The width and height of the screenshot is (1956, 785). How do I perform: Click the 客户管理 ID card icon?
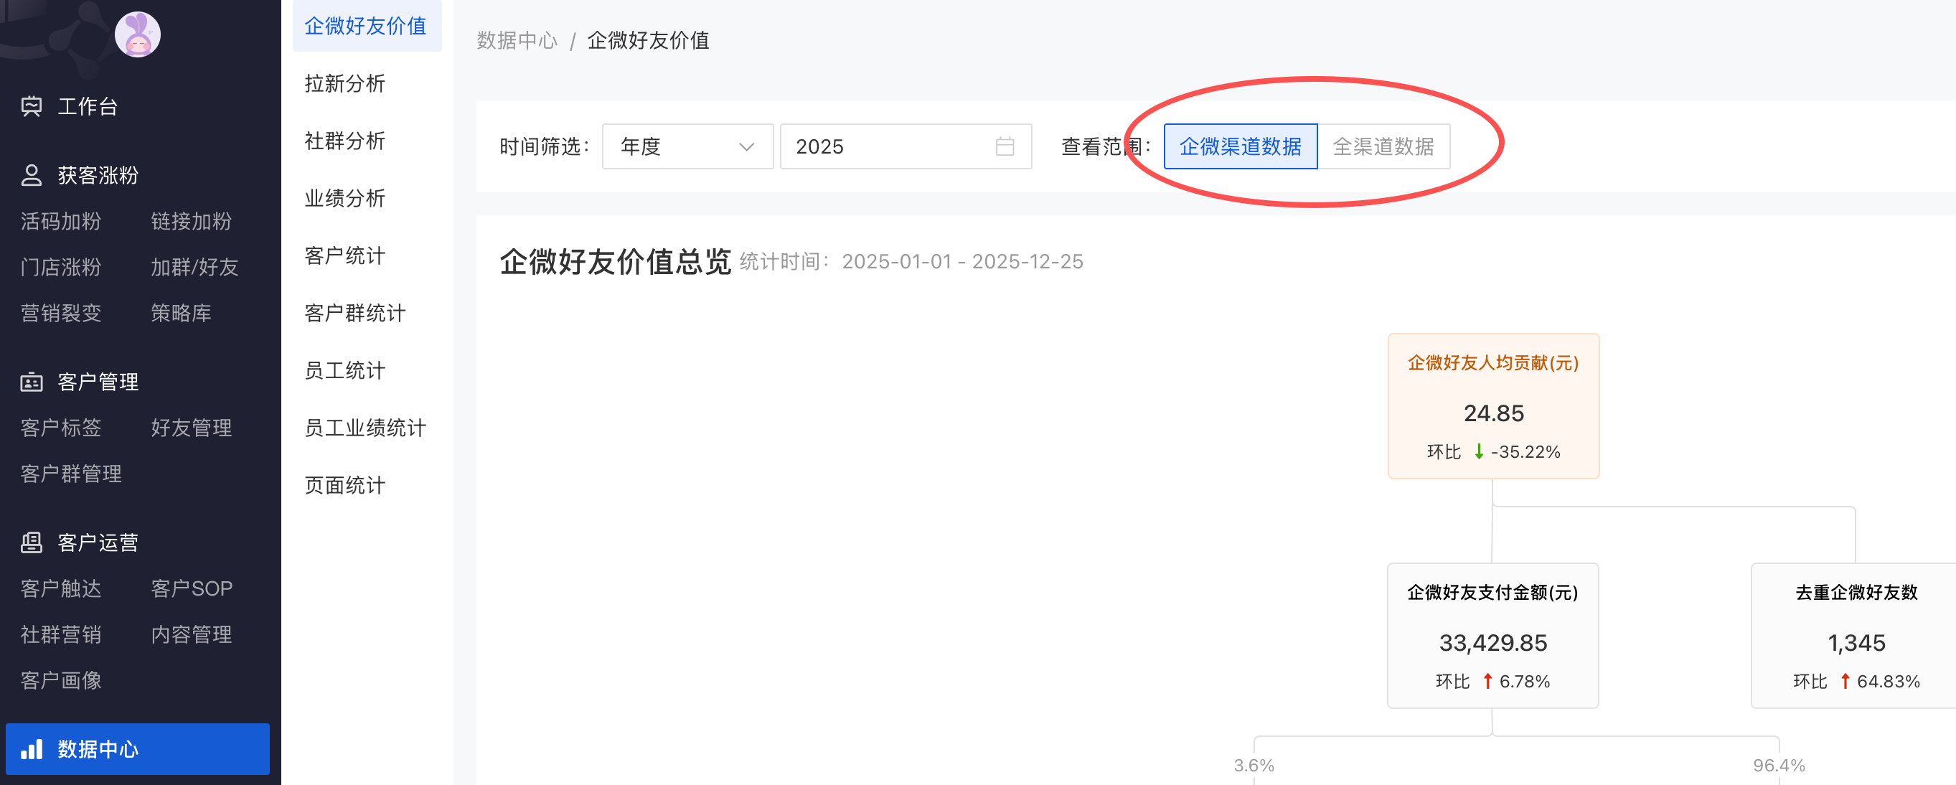[x=31, y=382]
